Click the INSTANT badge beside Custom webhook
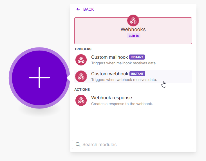The width and height of the screenshot is (206, 161). click(x=137, y=74)
